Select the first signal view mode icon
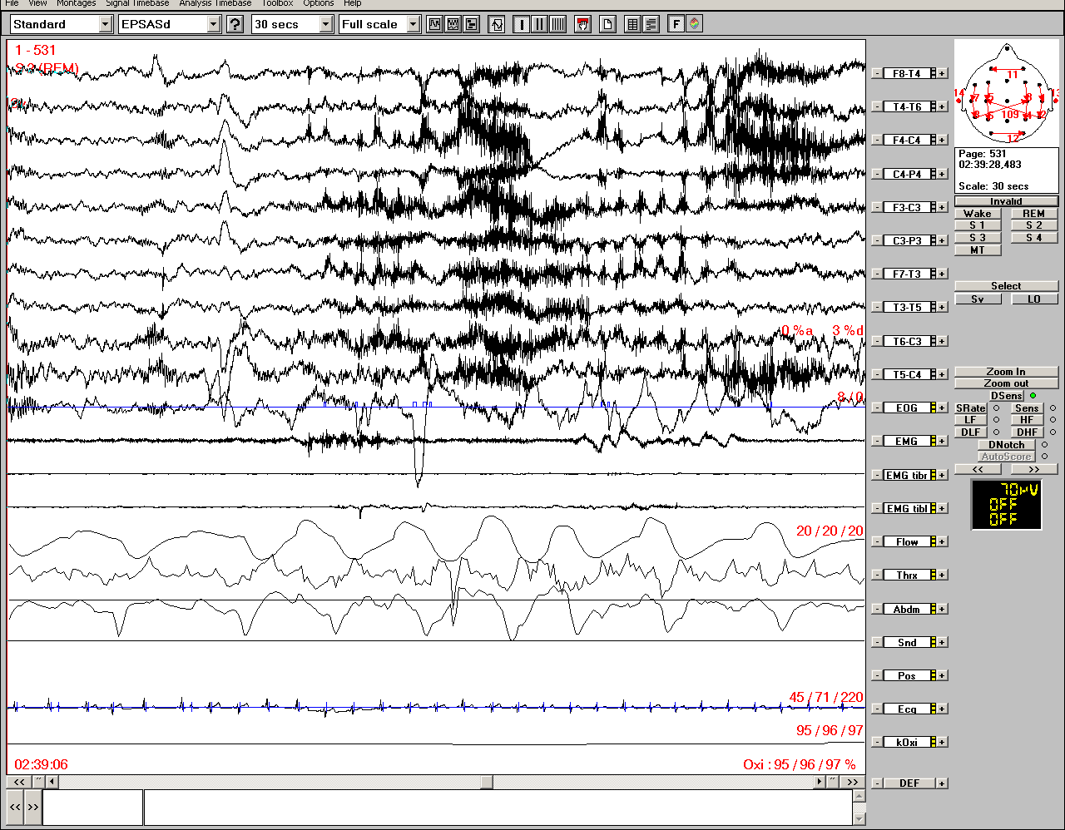Screen dimensions: 1065x830 434,24
